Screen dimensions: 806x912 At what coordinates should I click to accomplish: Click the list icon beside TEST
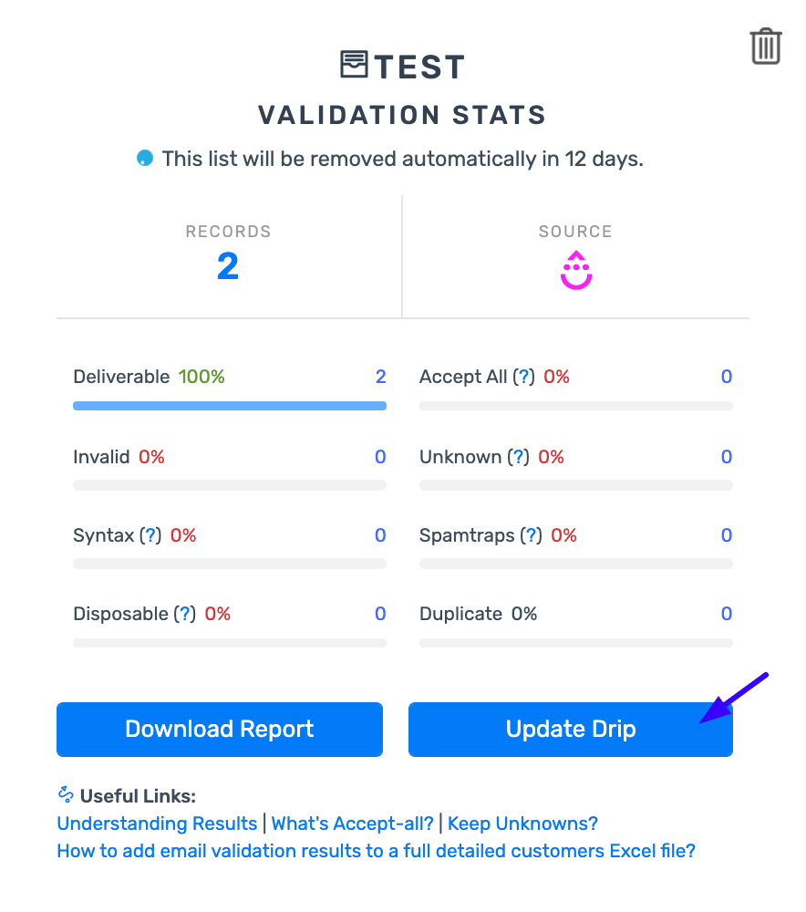354,65
